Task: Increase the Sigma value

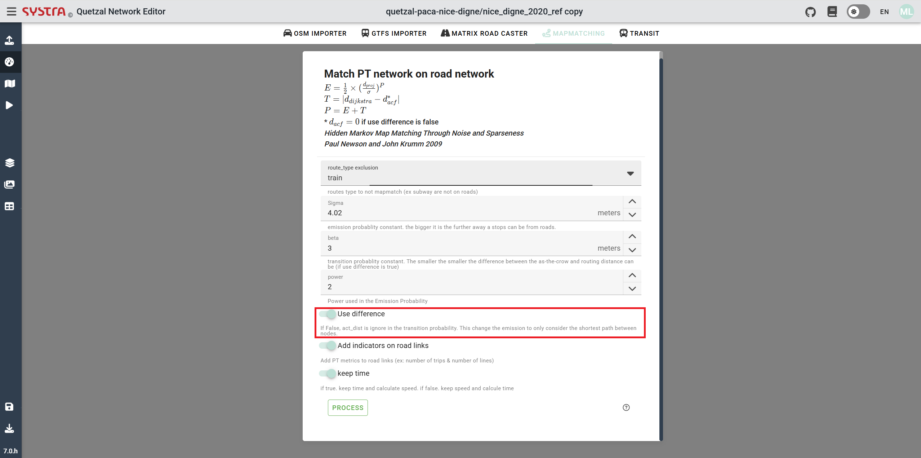Action: pyautogui.click(x=632, y=202)
